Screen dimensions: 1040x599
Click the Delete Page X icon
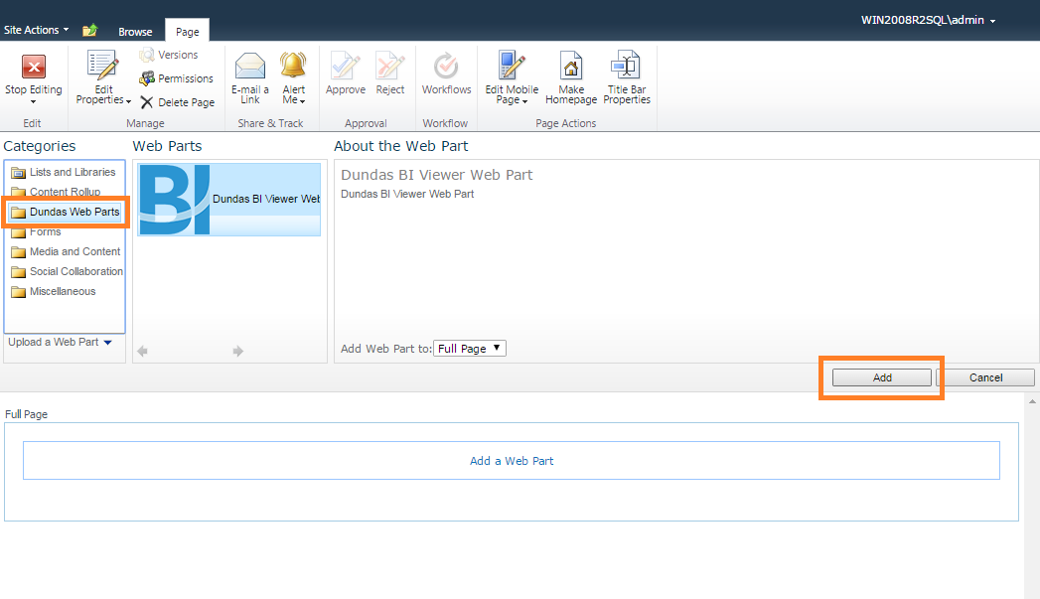coord(147,102)
